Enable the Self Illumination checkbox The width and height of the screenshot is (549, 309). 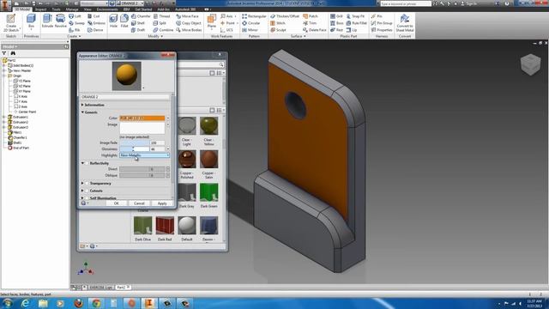87,198
